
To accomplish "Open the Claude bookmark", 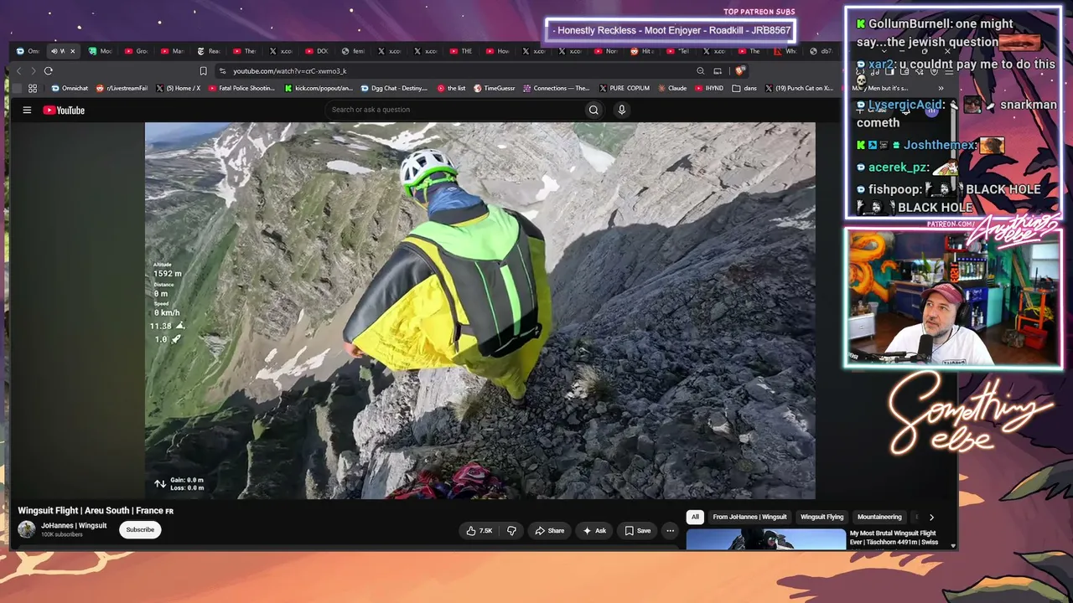I will (x=671, y=88).
